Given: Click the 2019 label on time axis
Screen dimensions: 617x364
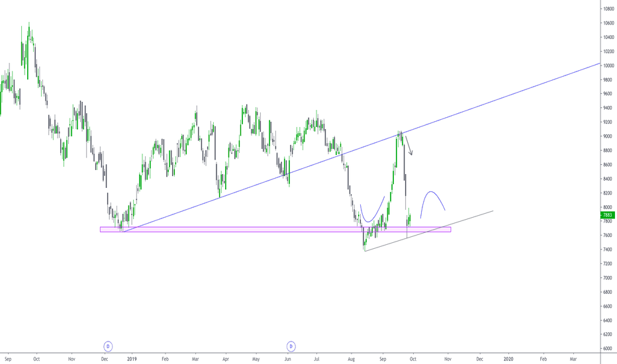Looking at the screenshot, I should click(x=132, y=359).
